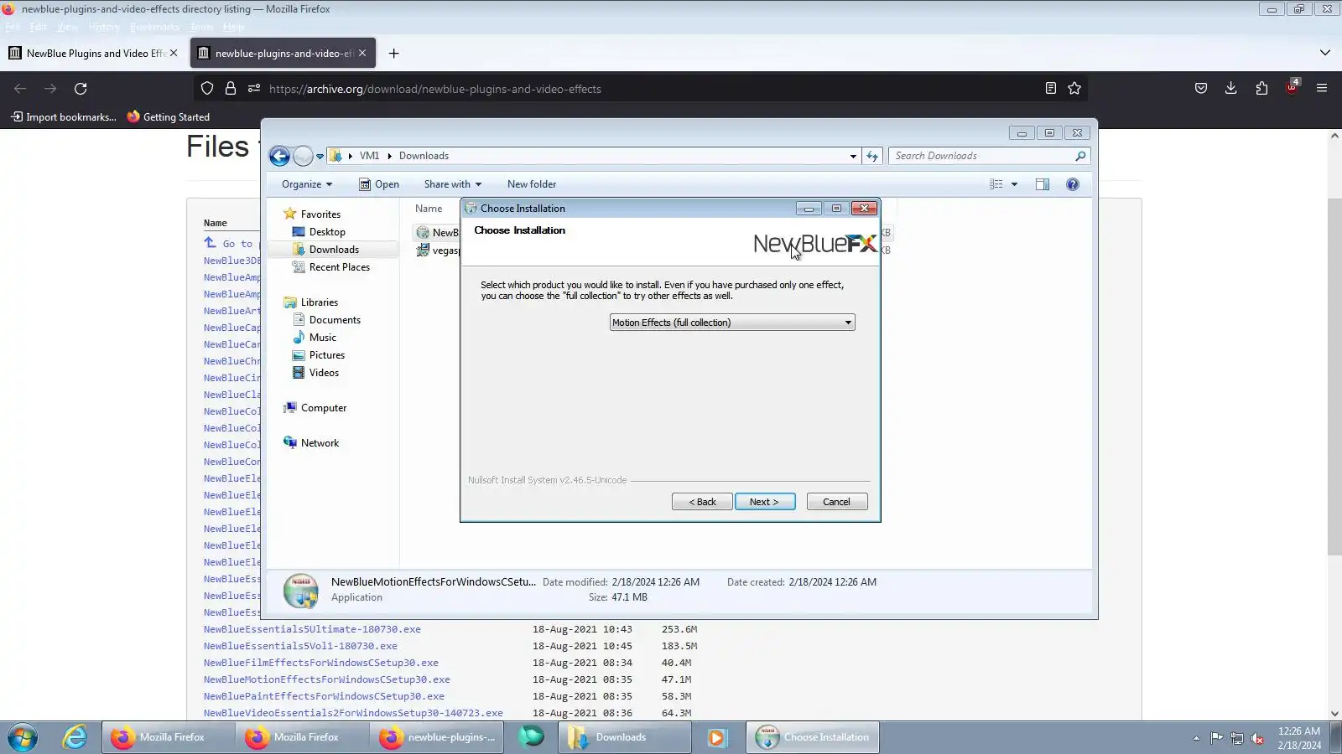Open the Motion Effects product dropdown
Viewport: 1342px width, 754px height.
731,323
